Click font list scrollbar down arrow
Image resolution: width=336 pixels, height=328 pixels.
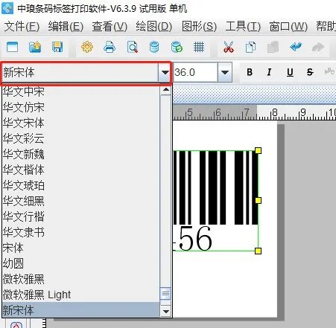(x=165, y=311)
